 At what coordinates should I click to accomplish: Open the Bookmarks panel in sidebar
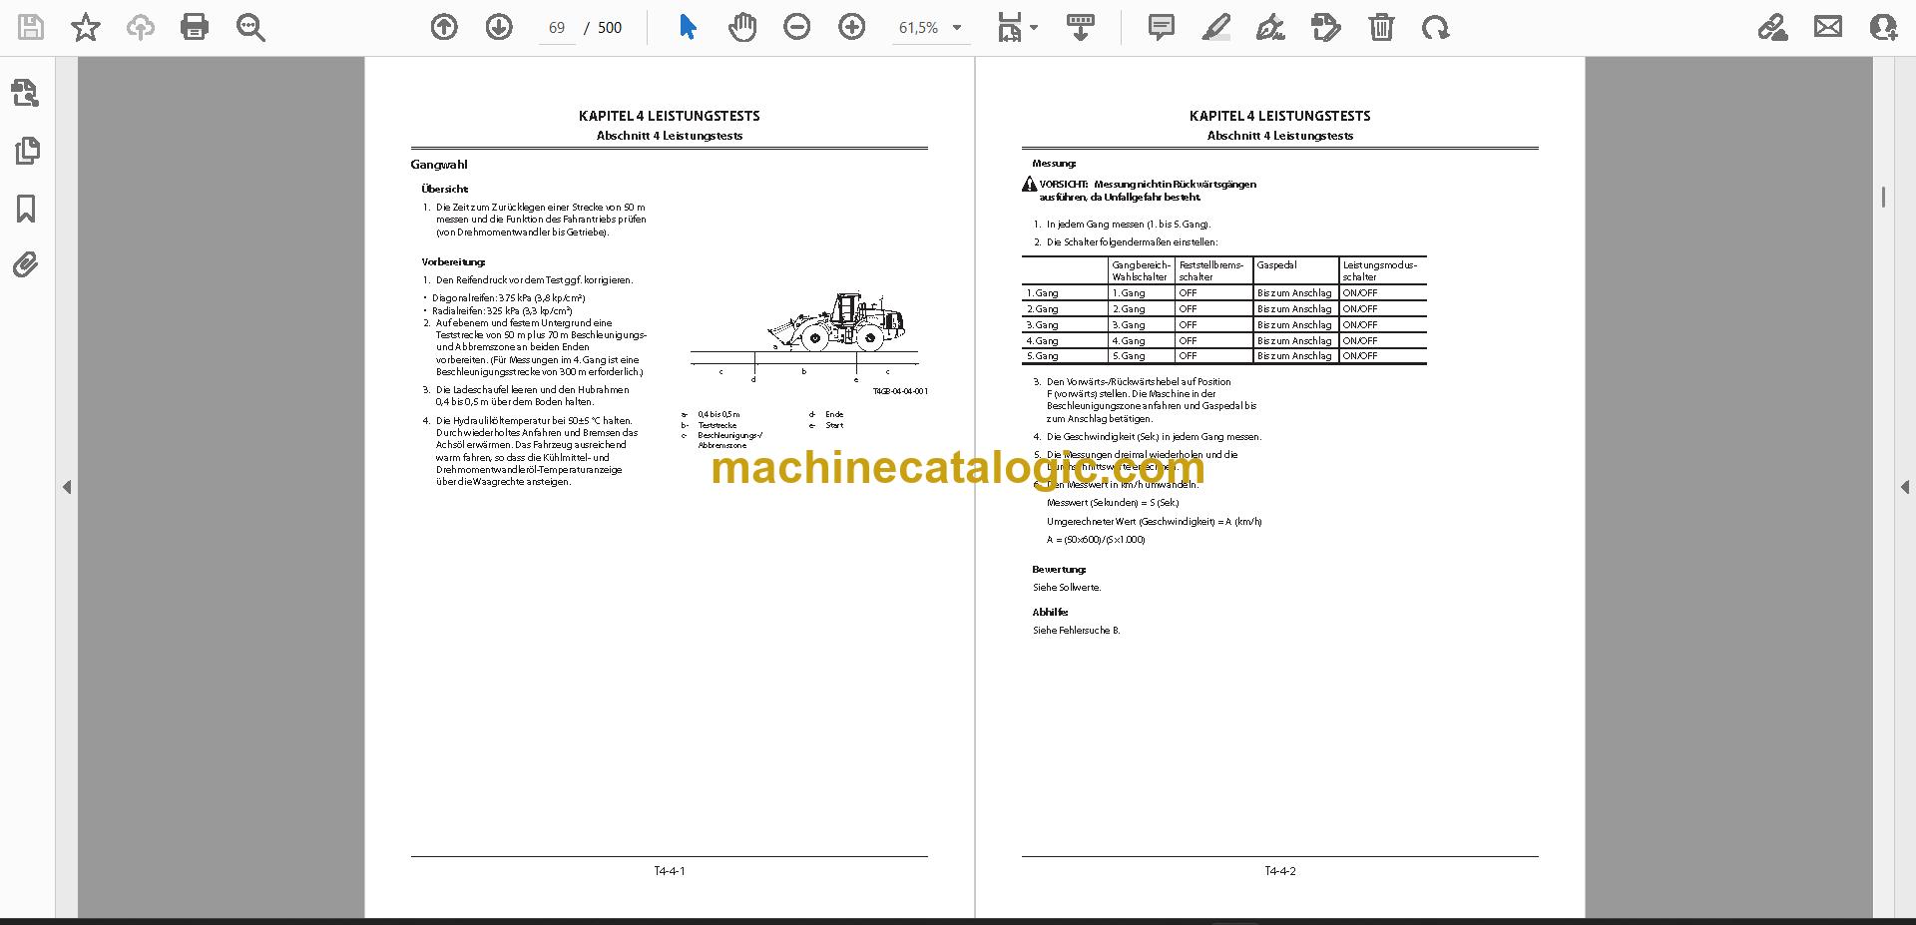point(26,209)
